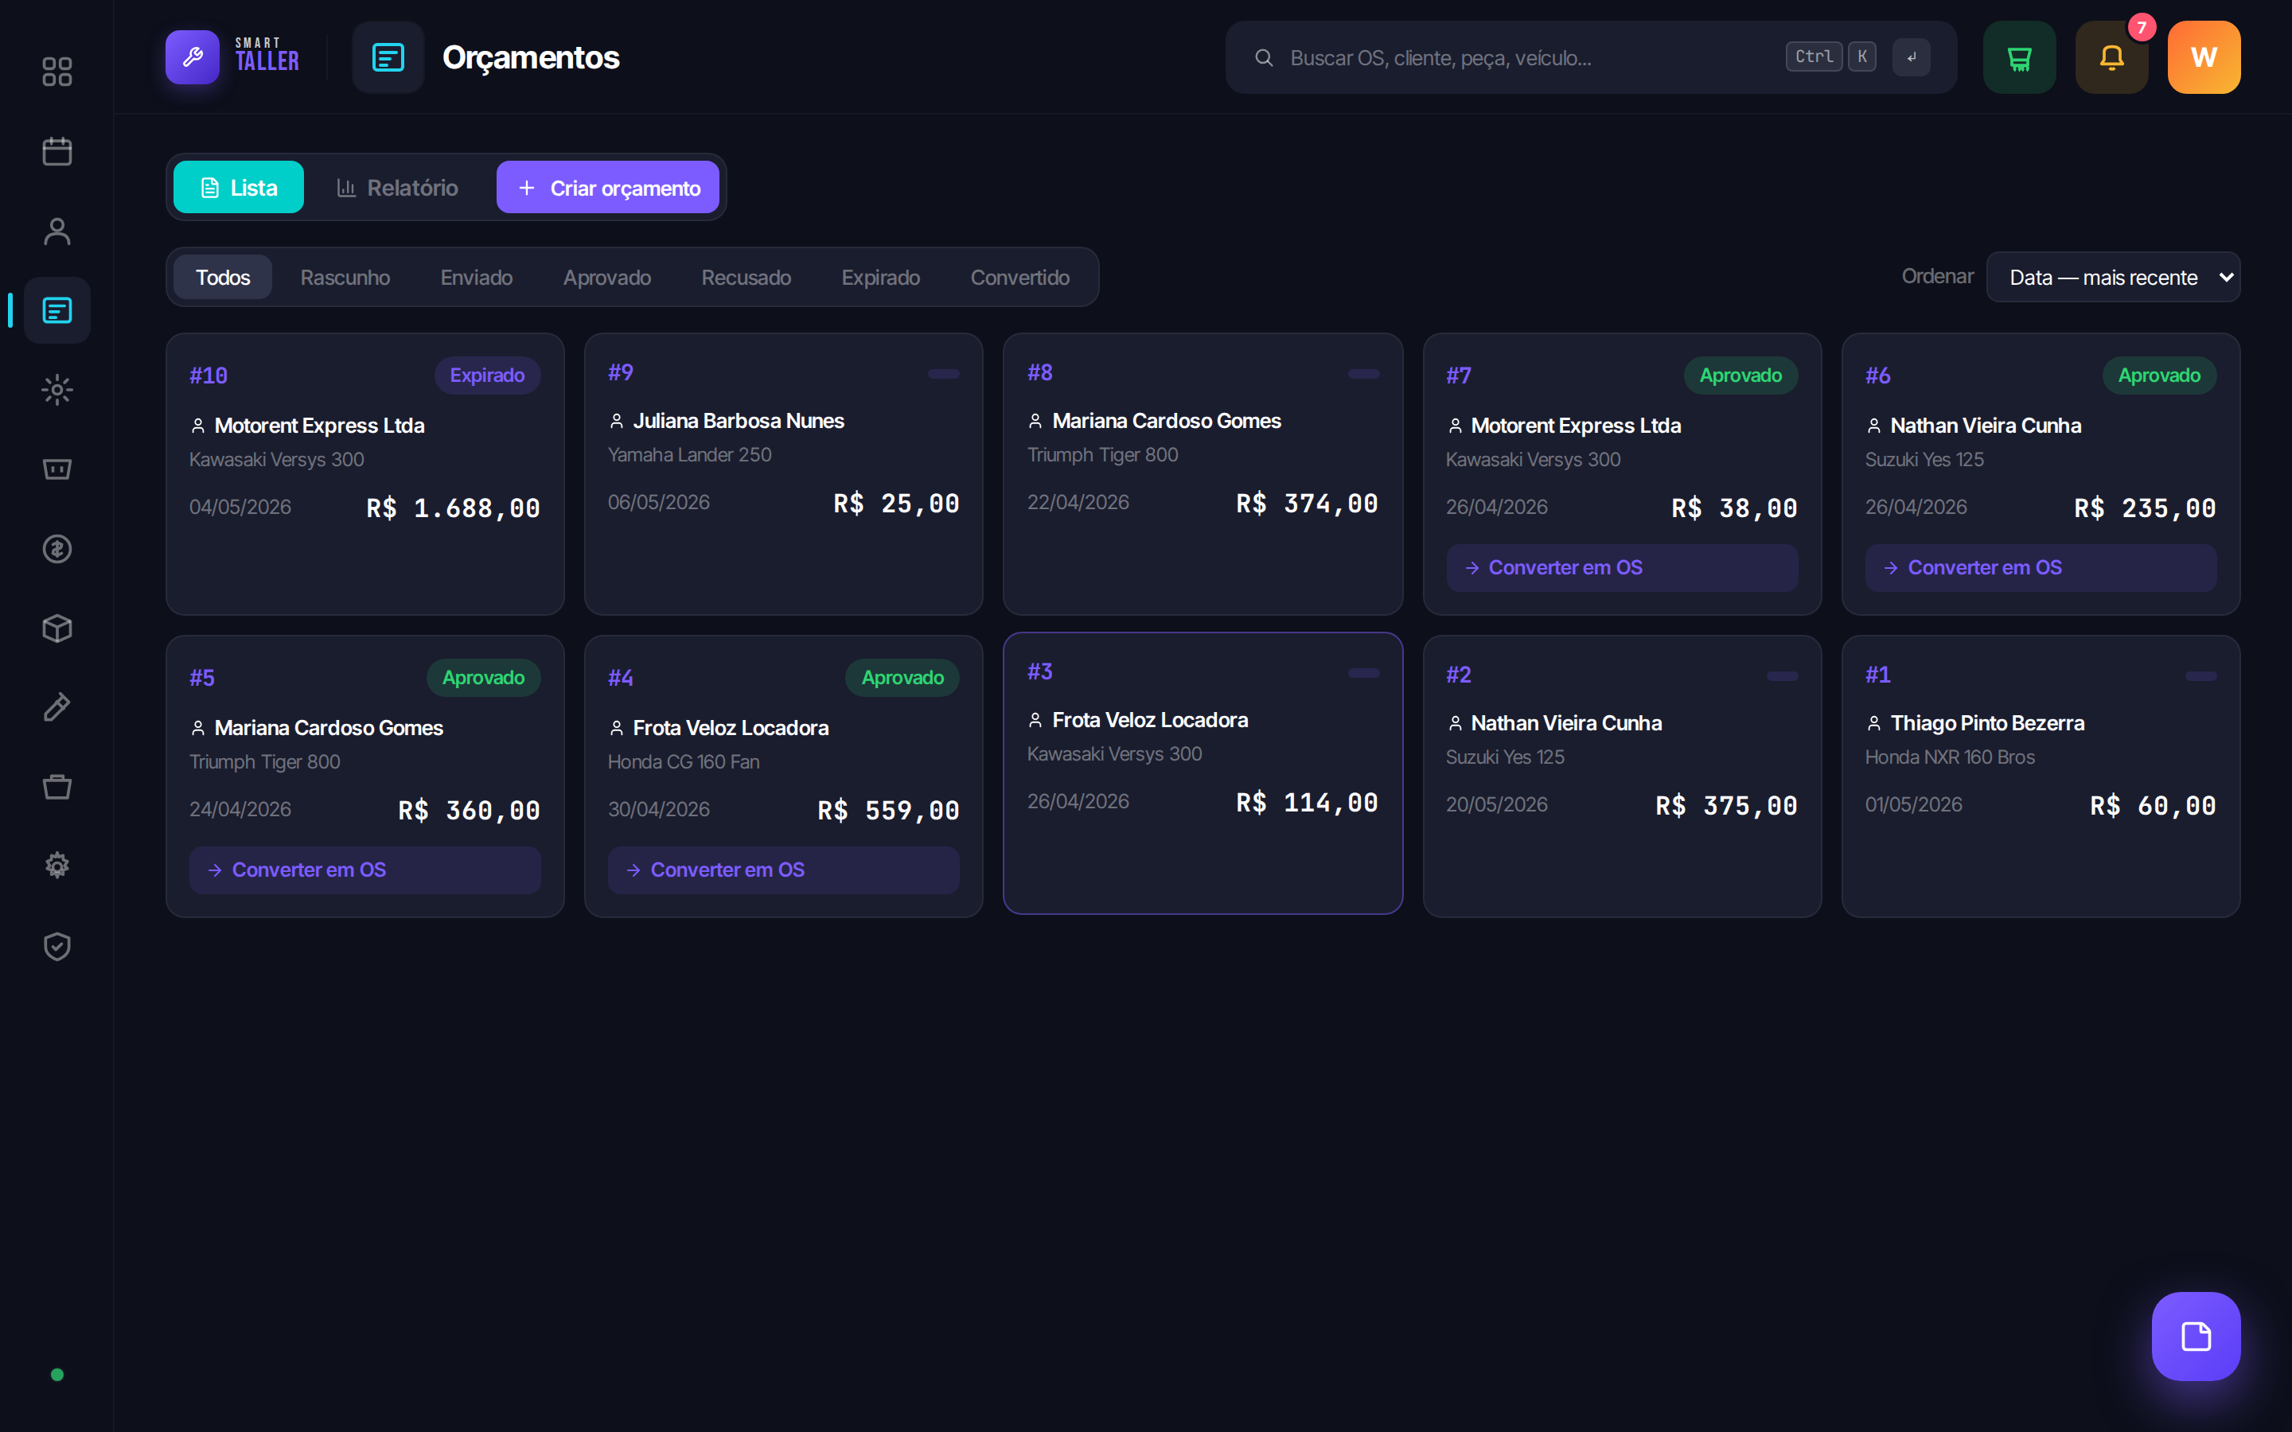Convert quote #5 into OS
Viewport: 2292px width, 1432px height.
364,870
